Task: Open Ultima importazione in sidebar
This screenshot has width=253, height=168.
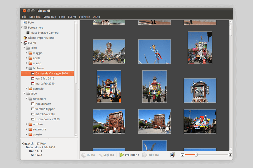Action: (x=41, y=38)
